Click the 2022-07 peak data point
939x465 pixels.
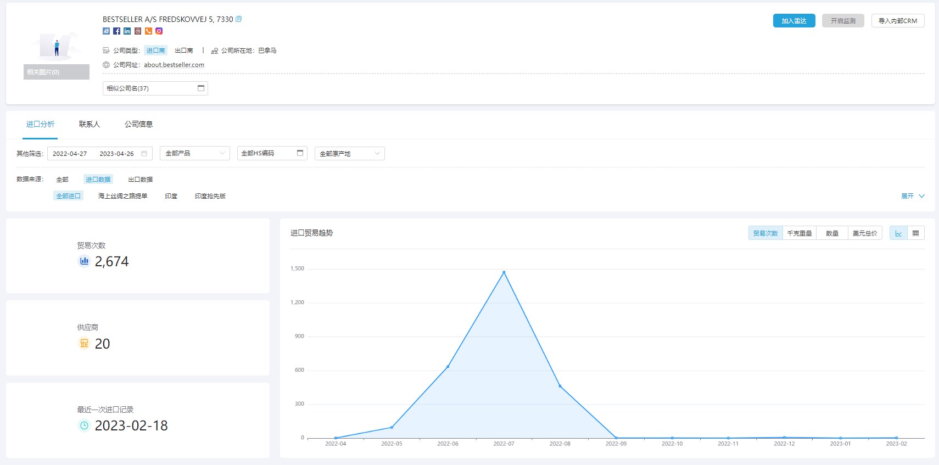pos(504,272)
